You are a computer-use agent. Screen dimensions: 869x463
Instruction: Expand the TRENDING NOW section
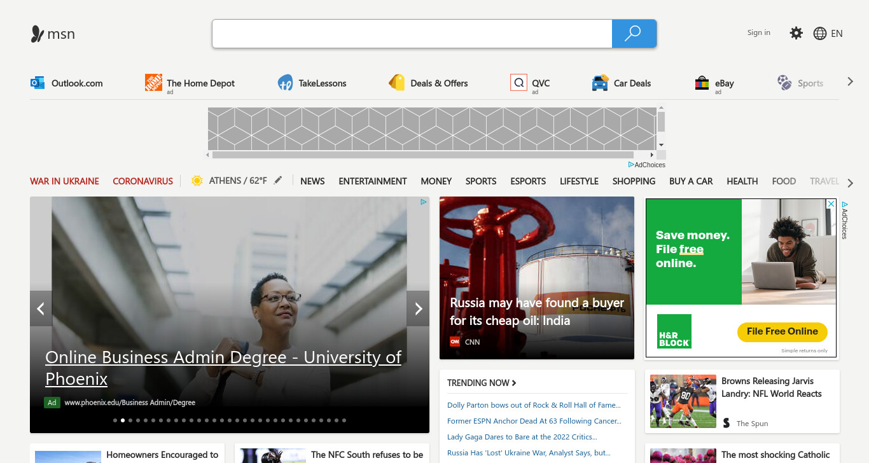click(x=482, y=383)
